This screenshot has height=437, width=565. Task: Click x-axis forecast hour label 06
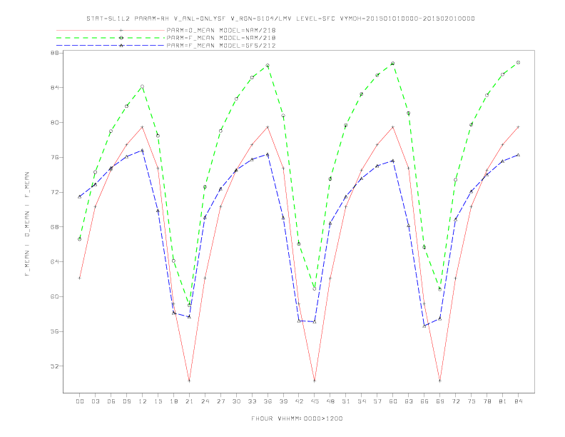click(x=111, y=401)
